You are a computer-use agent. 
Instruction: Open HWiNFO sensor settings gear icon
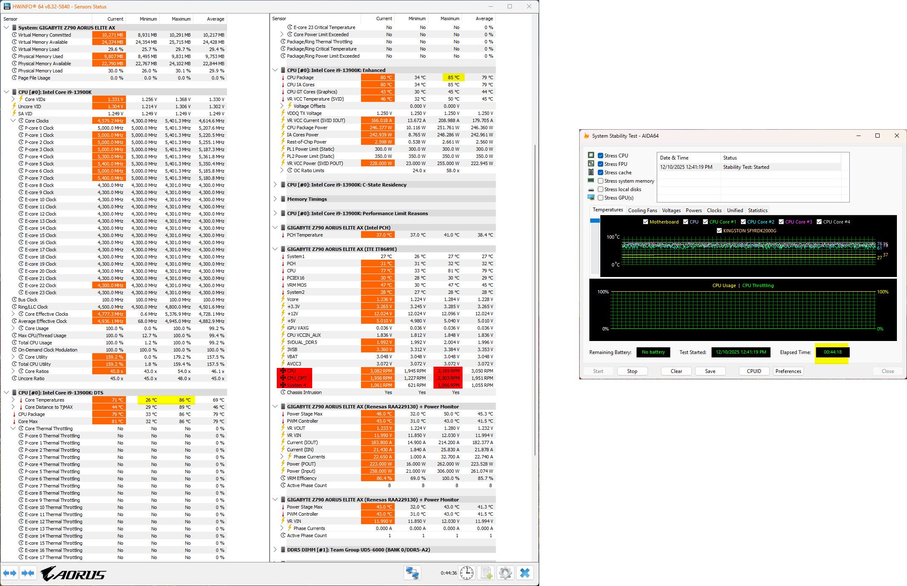click(x=505, y=573)
